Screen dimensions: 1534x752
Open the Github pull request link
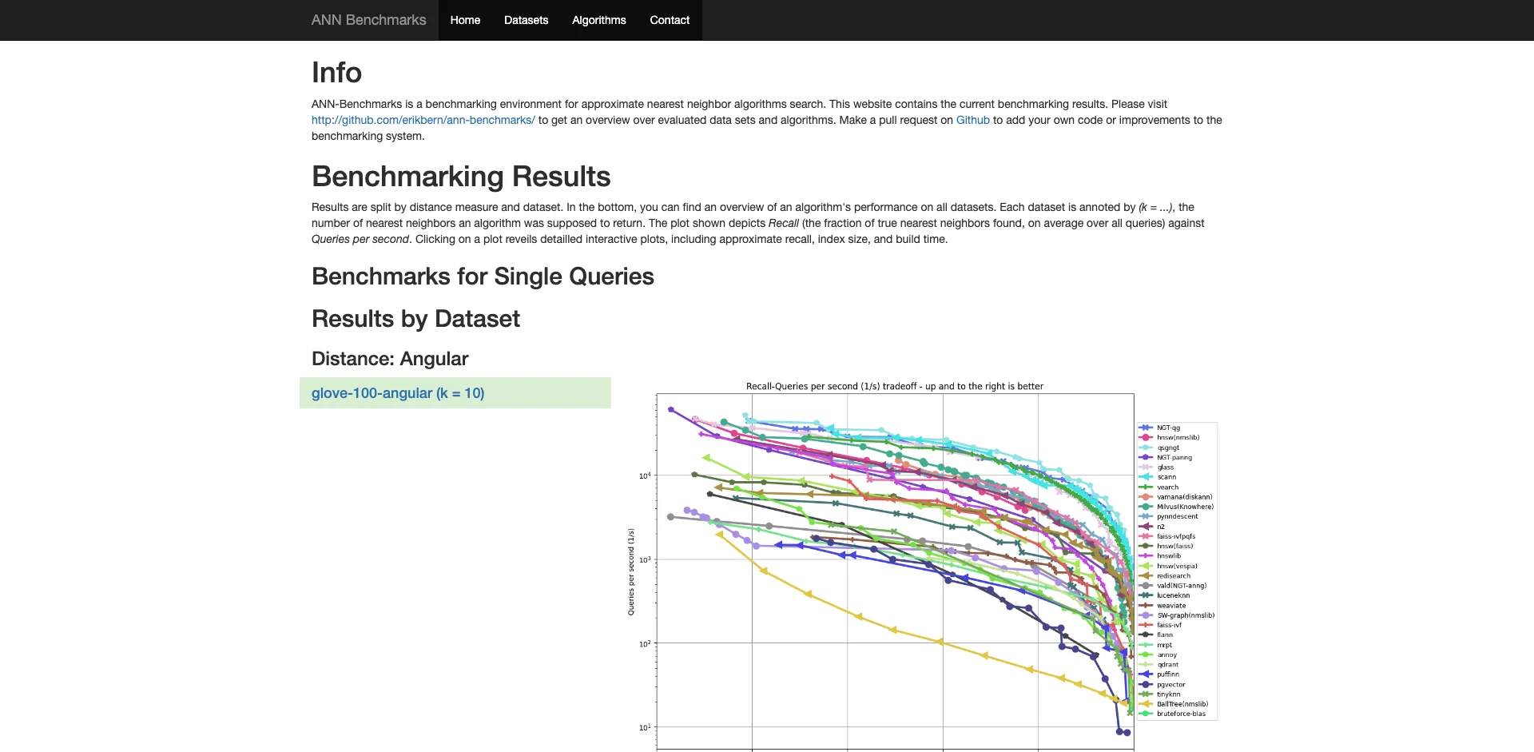(x=973, y=120)
